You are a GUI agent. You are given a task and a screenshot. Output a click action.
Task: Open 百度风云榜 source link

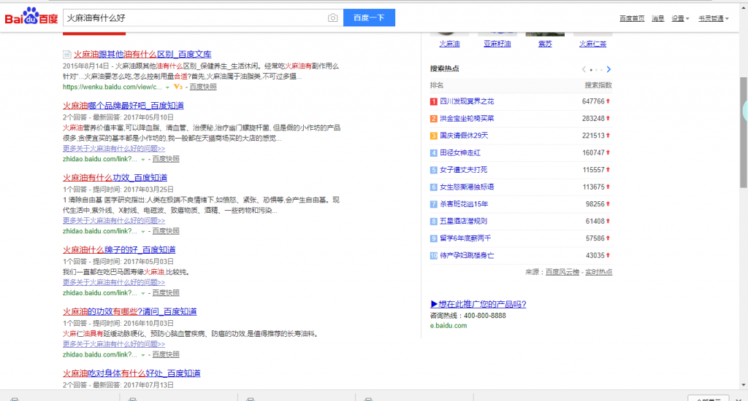click(x=562, y=272)
